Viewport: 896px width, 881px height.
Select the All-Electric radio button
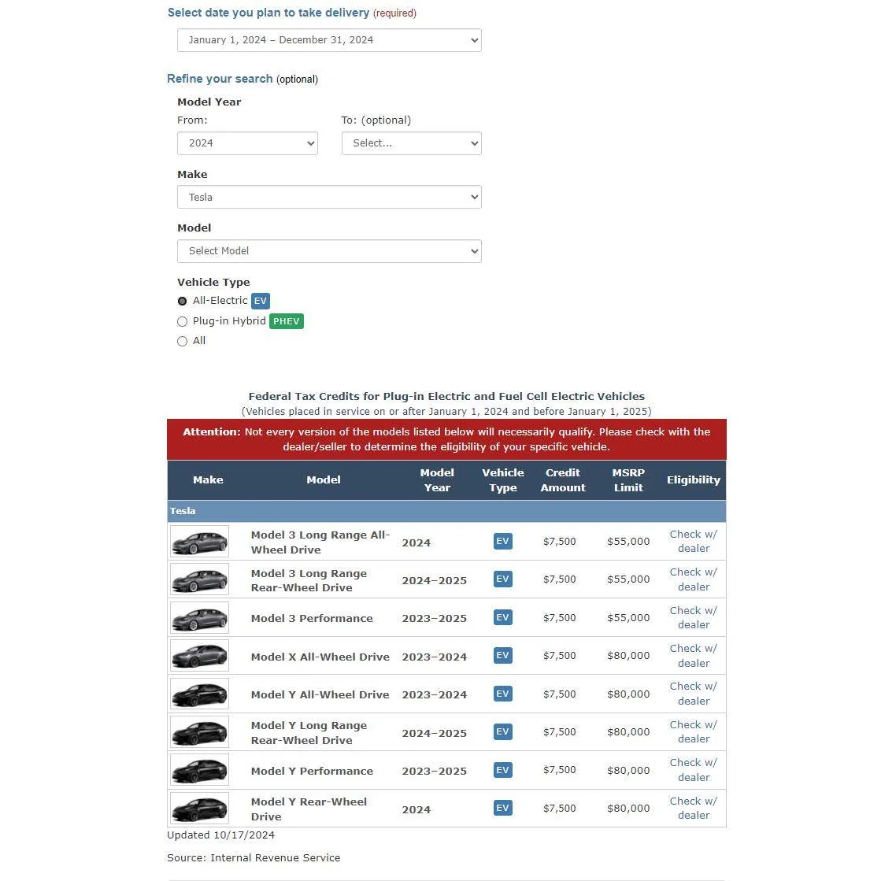183,301
